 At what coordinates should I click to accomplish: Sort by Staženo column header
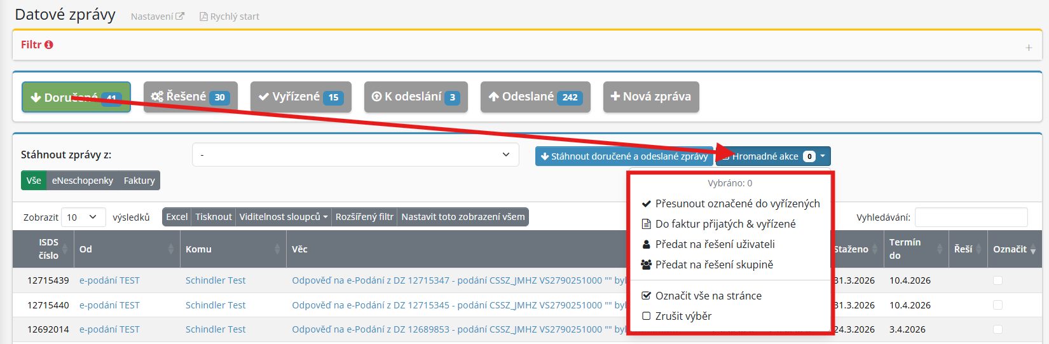[856, 249]
